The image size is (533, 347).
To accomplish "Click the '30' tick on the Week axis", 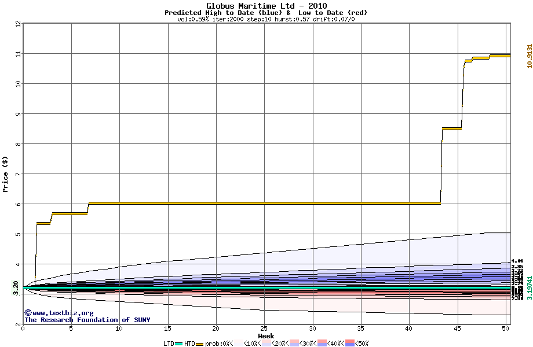I will 312,328.
